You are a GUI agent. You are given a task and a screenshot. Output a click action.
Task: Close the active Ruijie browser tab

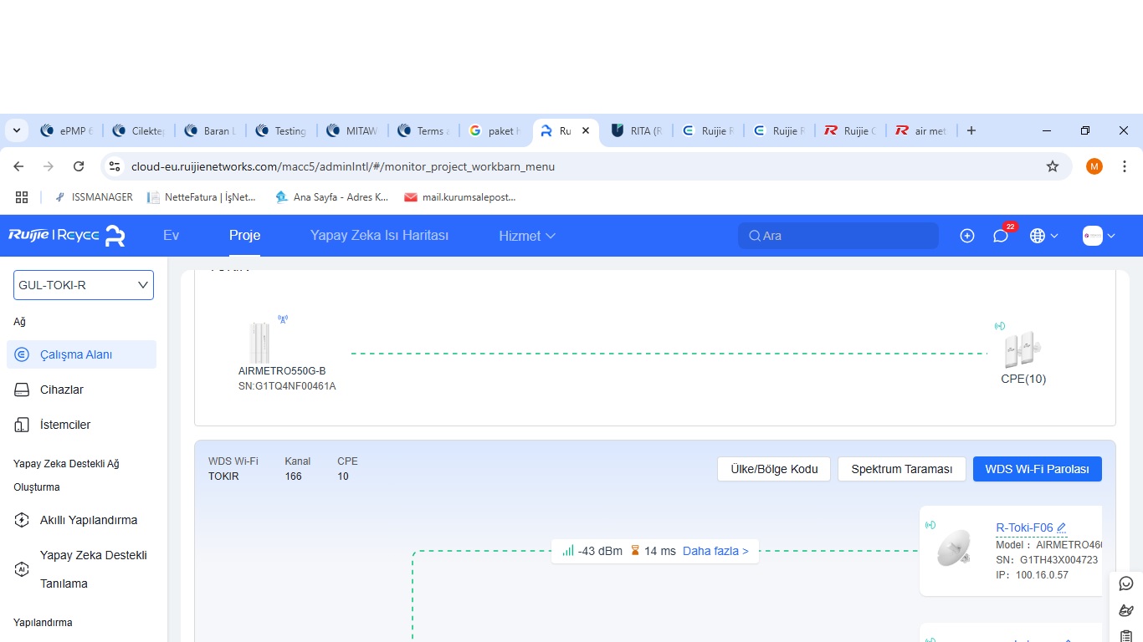(x=586, y=131)
